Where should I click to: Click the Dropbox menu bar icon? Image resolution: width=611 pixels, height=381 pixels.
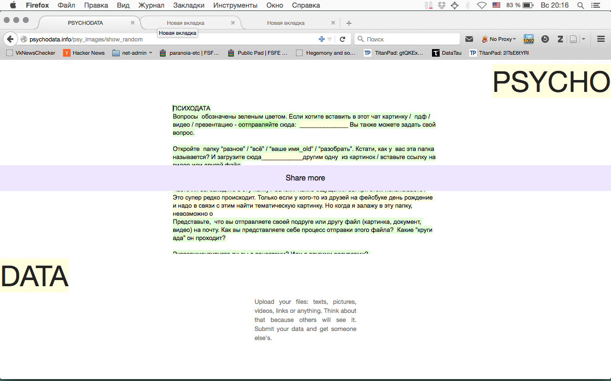coord(442,5)
